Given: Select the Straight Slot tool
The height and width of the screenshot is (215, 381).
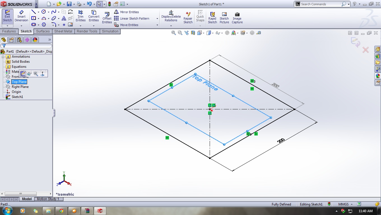Looking at the screenshot, I should [34, 25].
